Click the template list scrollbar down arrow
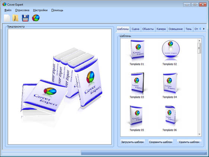 pyautogui.click(x=199, y=134)
